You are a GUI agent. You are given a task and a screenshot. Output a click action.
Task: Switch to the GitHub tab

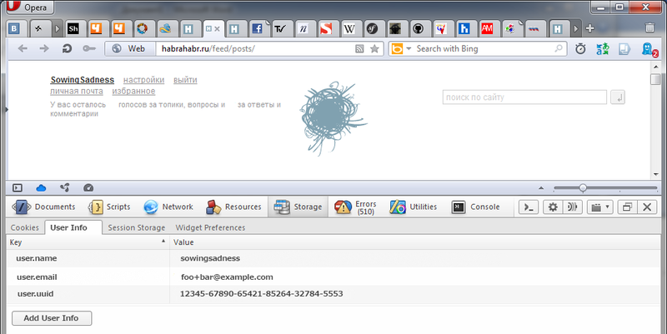pyautogui.click(x=419, y=28)
